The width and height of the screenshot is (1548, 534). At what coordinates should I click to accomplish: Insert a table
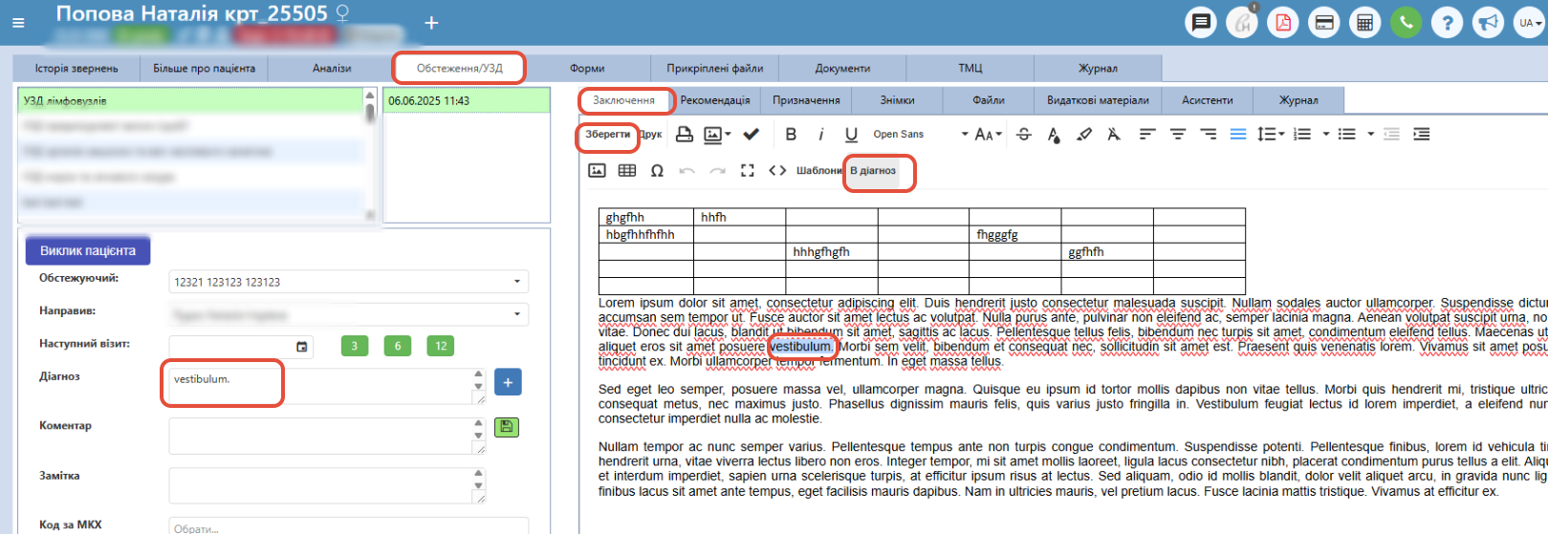[x=627, y=170]
